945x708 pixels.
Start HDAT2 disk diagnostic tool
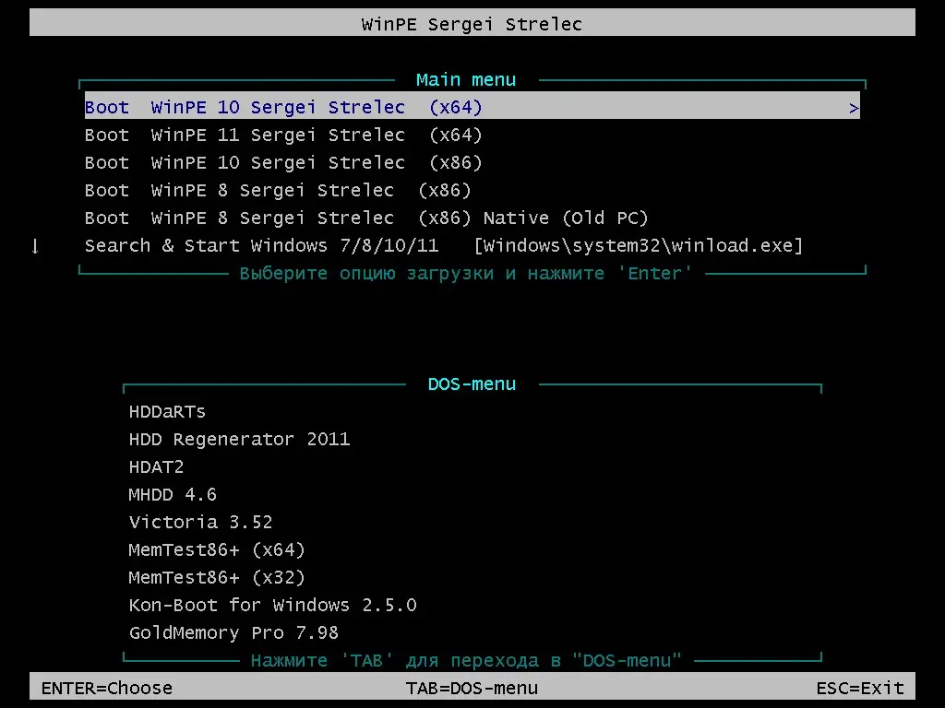pos(157,466)
